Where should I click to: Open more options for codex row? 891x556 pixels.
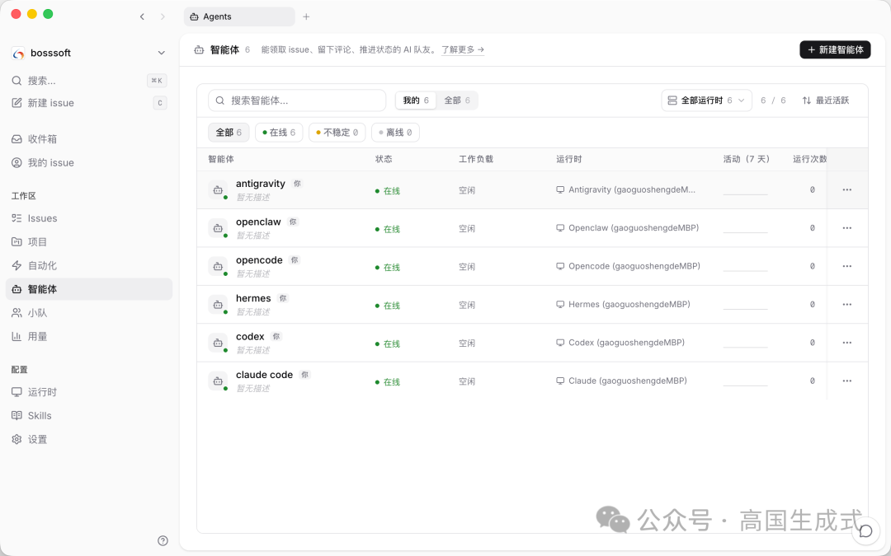(846, 343)
